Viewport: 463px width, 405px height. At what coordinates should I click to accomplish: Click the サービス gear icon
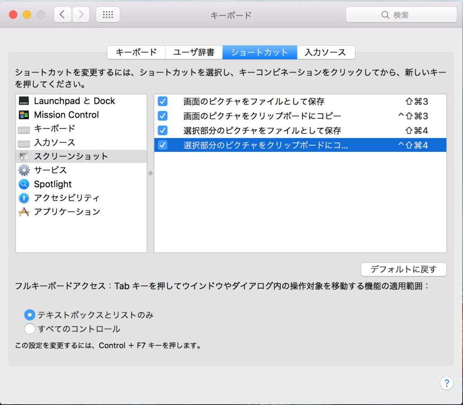(24, 170)
